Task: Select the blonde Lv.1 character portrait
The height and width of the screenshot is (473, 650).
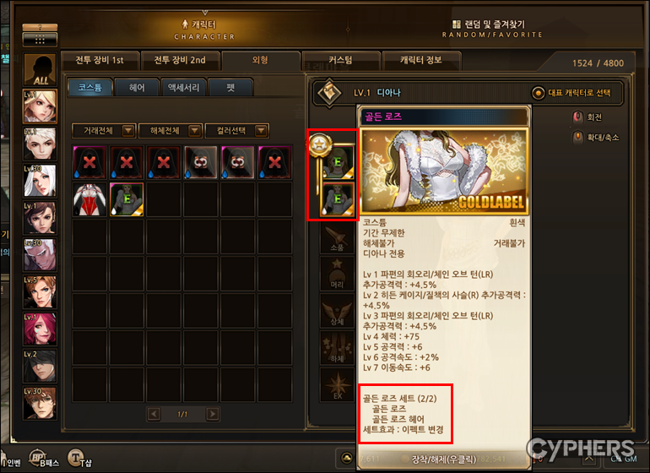Action: click(x=40, y=106)
